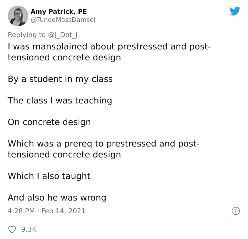
Task: Click the line "And also he was wrong"
Action: 57,197
